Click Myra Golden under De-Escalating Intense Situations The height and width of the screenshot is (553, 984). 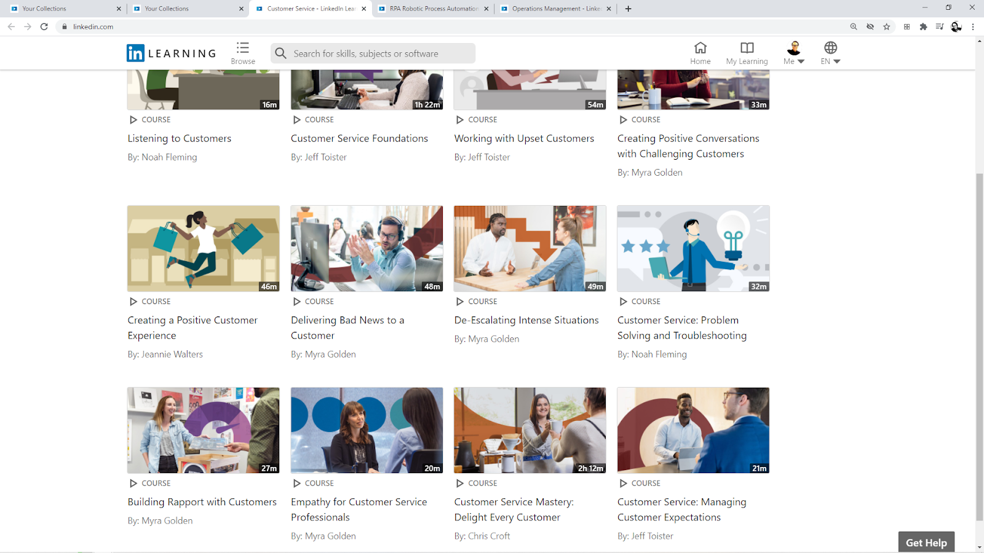pos(493,339)
